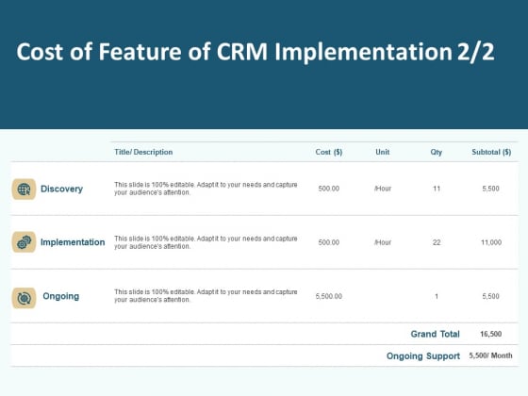
Task: Select the Implementation subtotal 11,000
Action: pyautogui.click(x=491, y=242)
